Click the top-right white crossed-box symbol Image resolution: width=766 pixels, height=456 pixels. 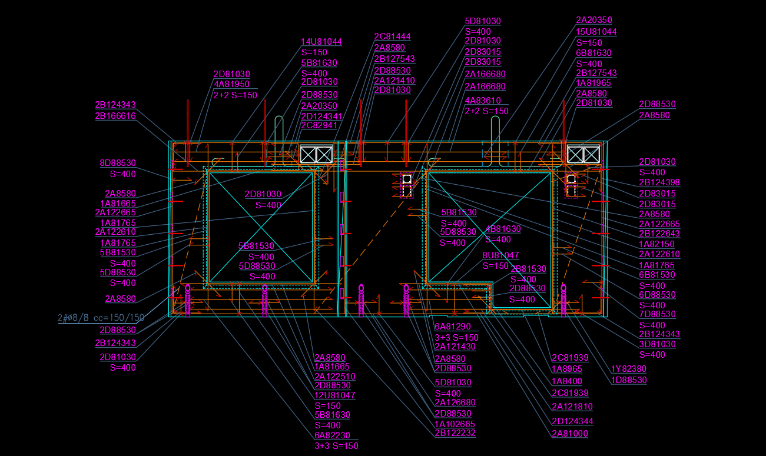(x=583, y=155)
